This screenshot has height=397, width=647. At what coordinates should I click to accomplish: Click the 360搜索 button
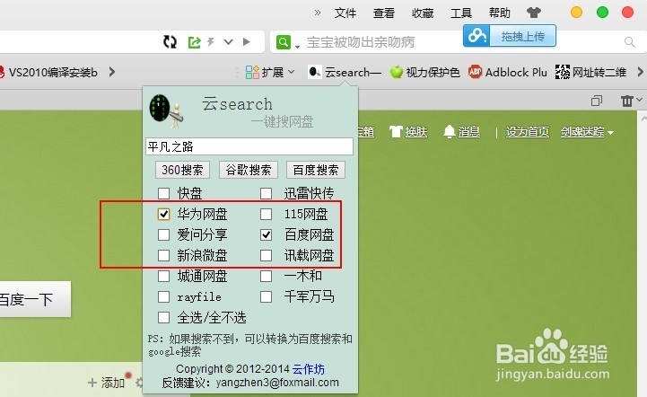pos(182,170)
